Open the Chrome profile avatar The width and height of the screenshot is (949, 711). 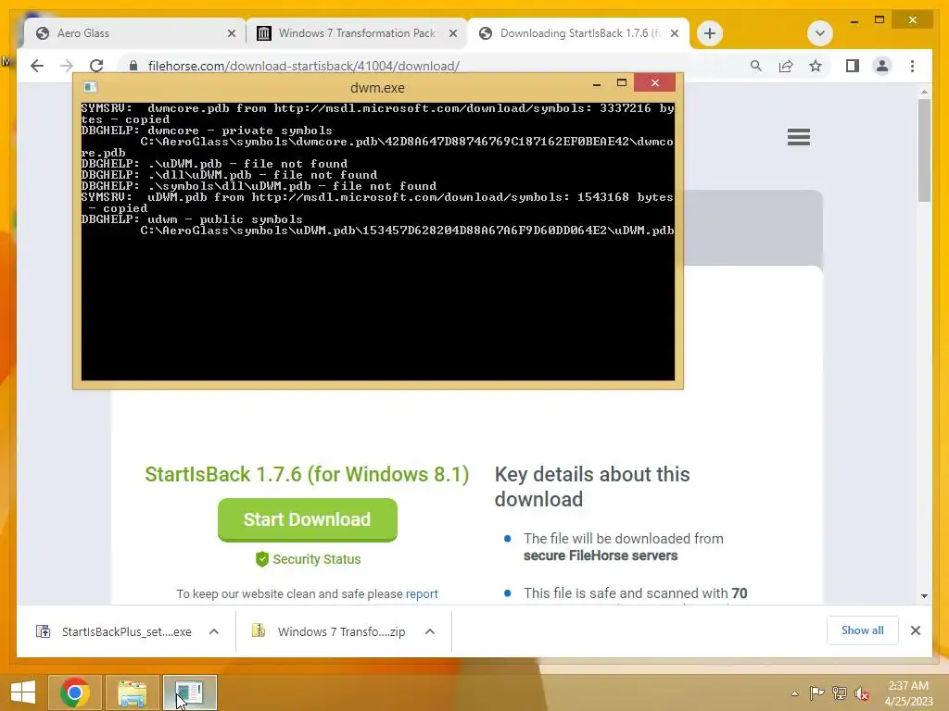click(882, 66)
